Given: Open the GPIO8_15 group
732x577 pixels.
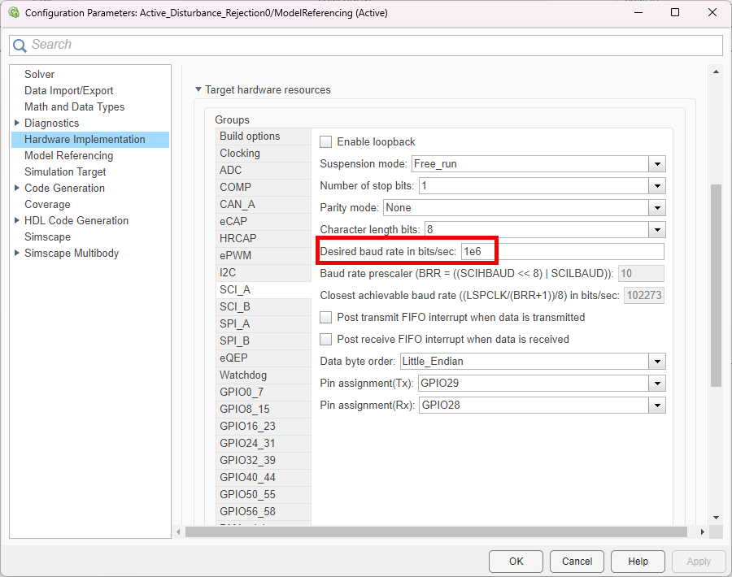Looking at the screenshot, I should [264, 410].
